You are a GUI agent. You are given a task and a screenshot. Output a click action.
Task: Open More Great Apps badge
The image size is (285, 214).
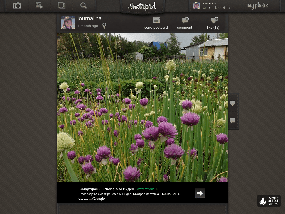pyautogui.click(x=269, y=201)
